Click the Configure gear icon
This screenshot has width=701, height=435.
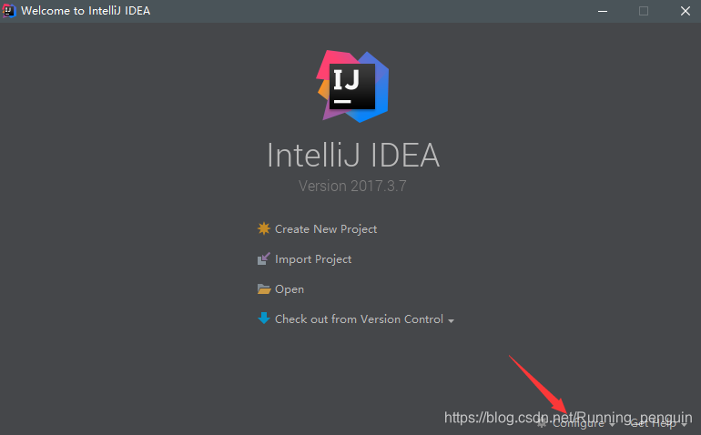pyautogui.click(x=542, y=422)
